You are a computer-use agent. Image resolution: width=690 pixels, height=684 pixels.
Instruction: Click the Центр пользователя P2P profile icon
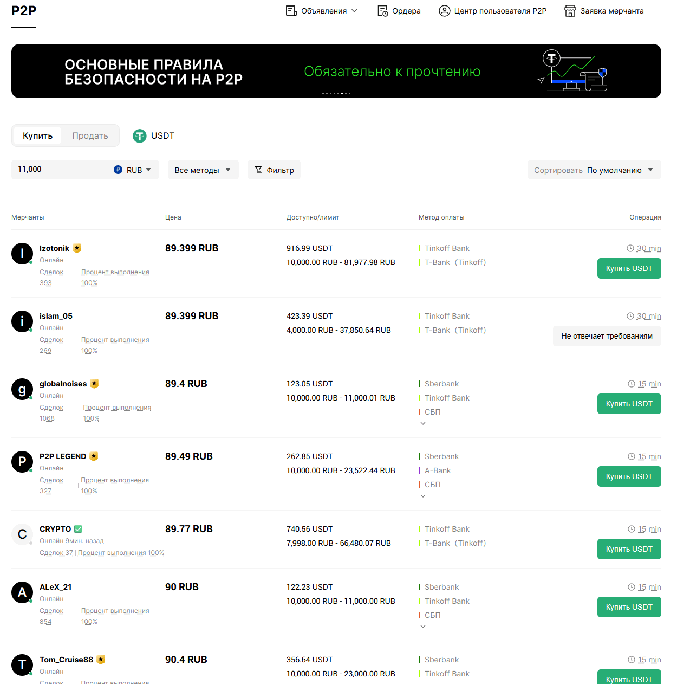click(x=445, y=11)
